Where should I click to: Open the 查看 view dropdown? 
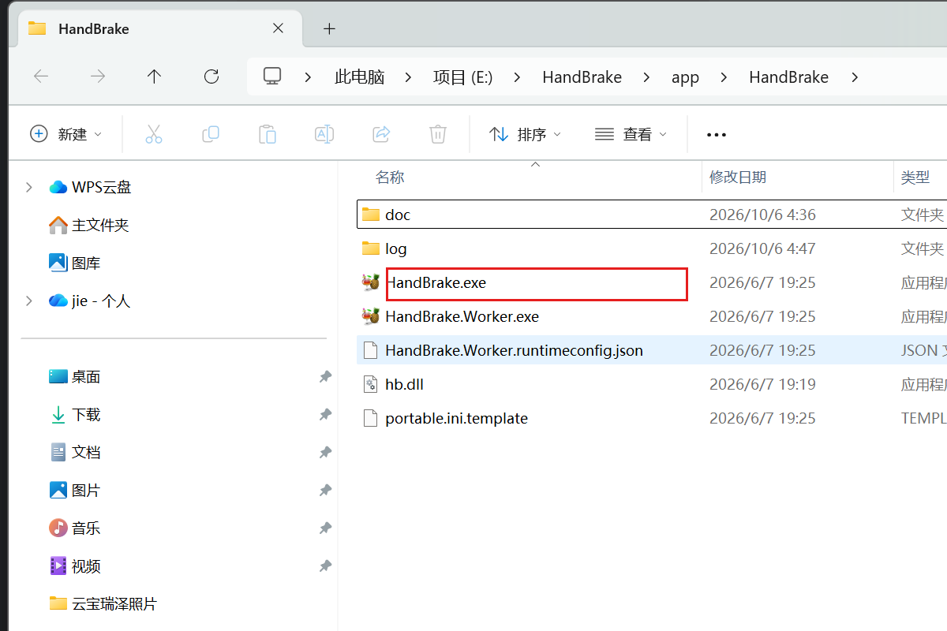pyautogui.click(x=631, y=134)
